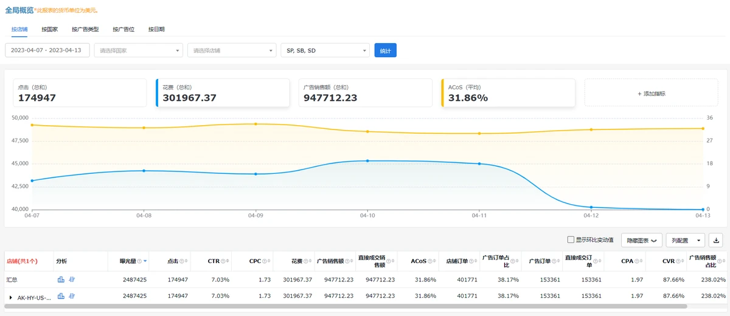Viewport: 730px width, 316px height.
Task: Select the ACoS (平均) metric card
Action: coord(508,93)
